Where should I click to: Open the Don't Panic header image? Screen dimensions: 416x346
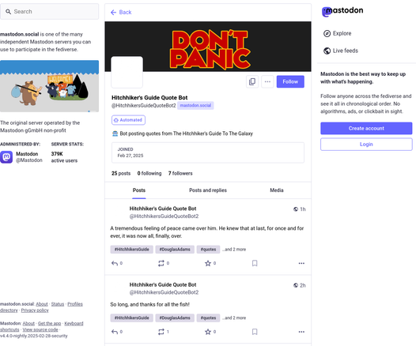coord(208,47)
